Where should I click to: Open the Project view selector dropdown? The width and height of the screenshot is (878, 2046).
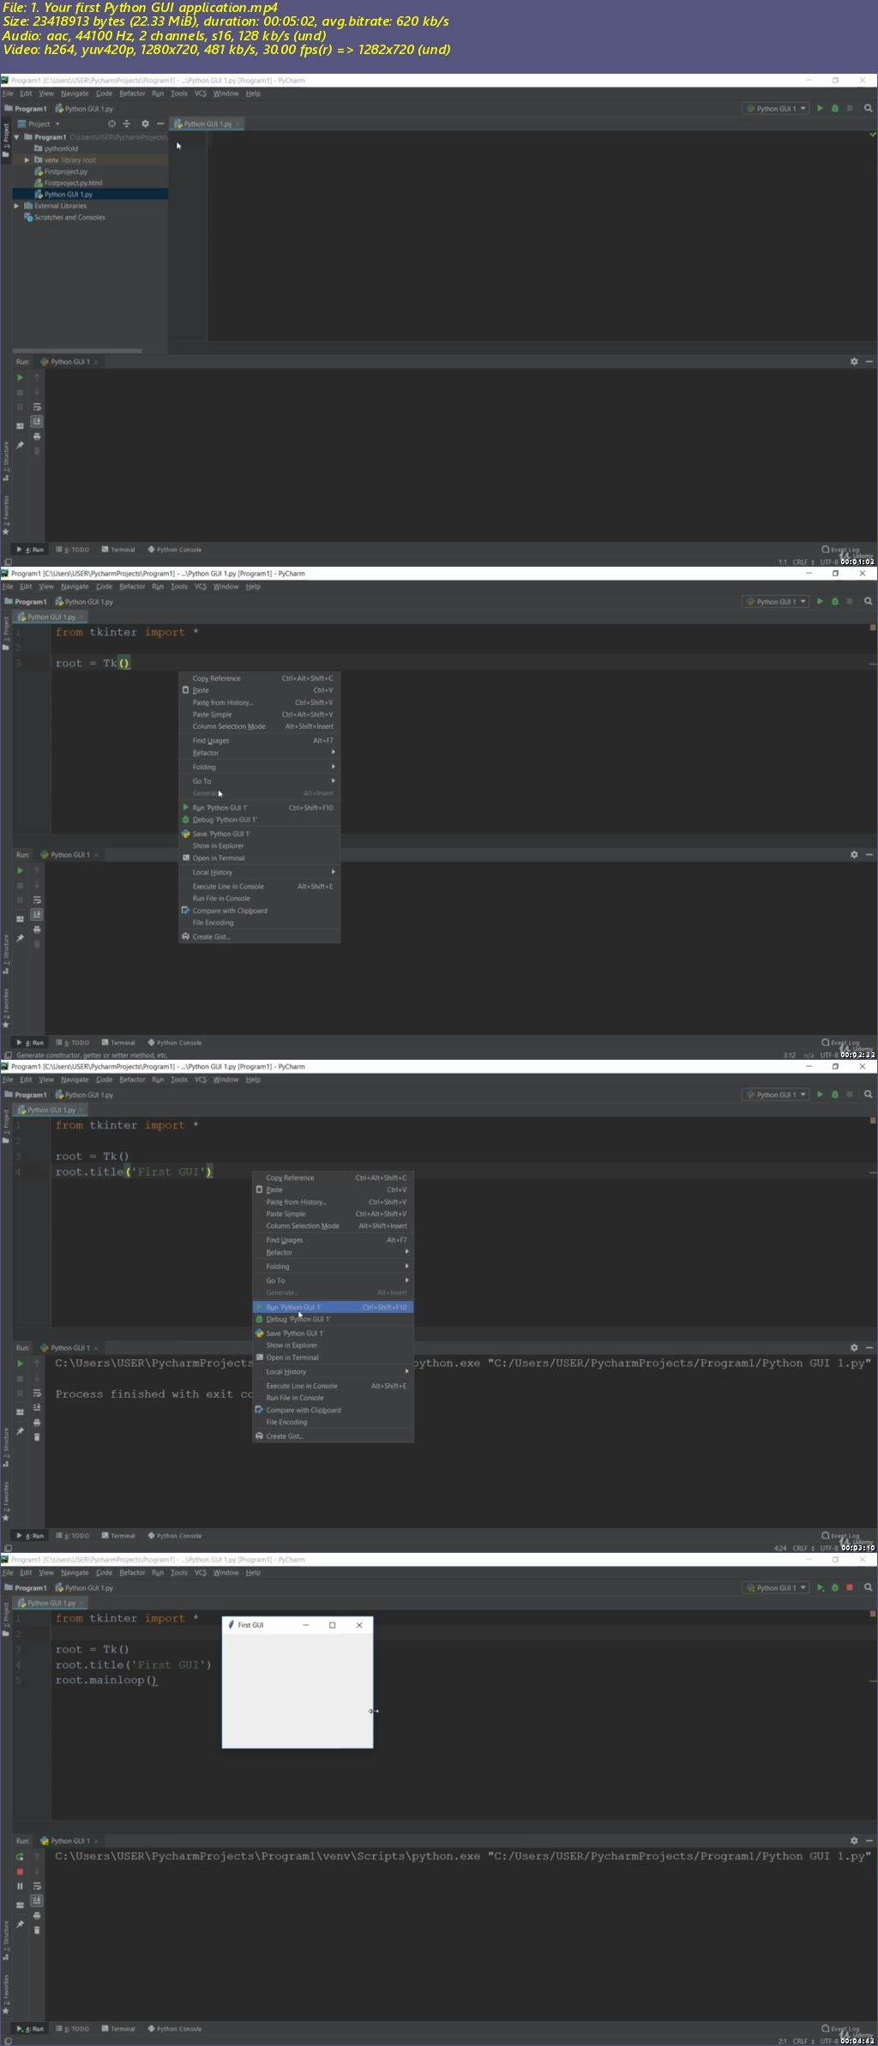39,123
